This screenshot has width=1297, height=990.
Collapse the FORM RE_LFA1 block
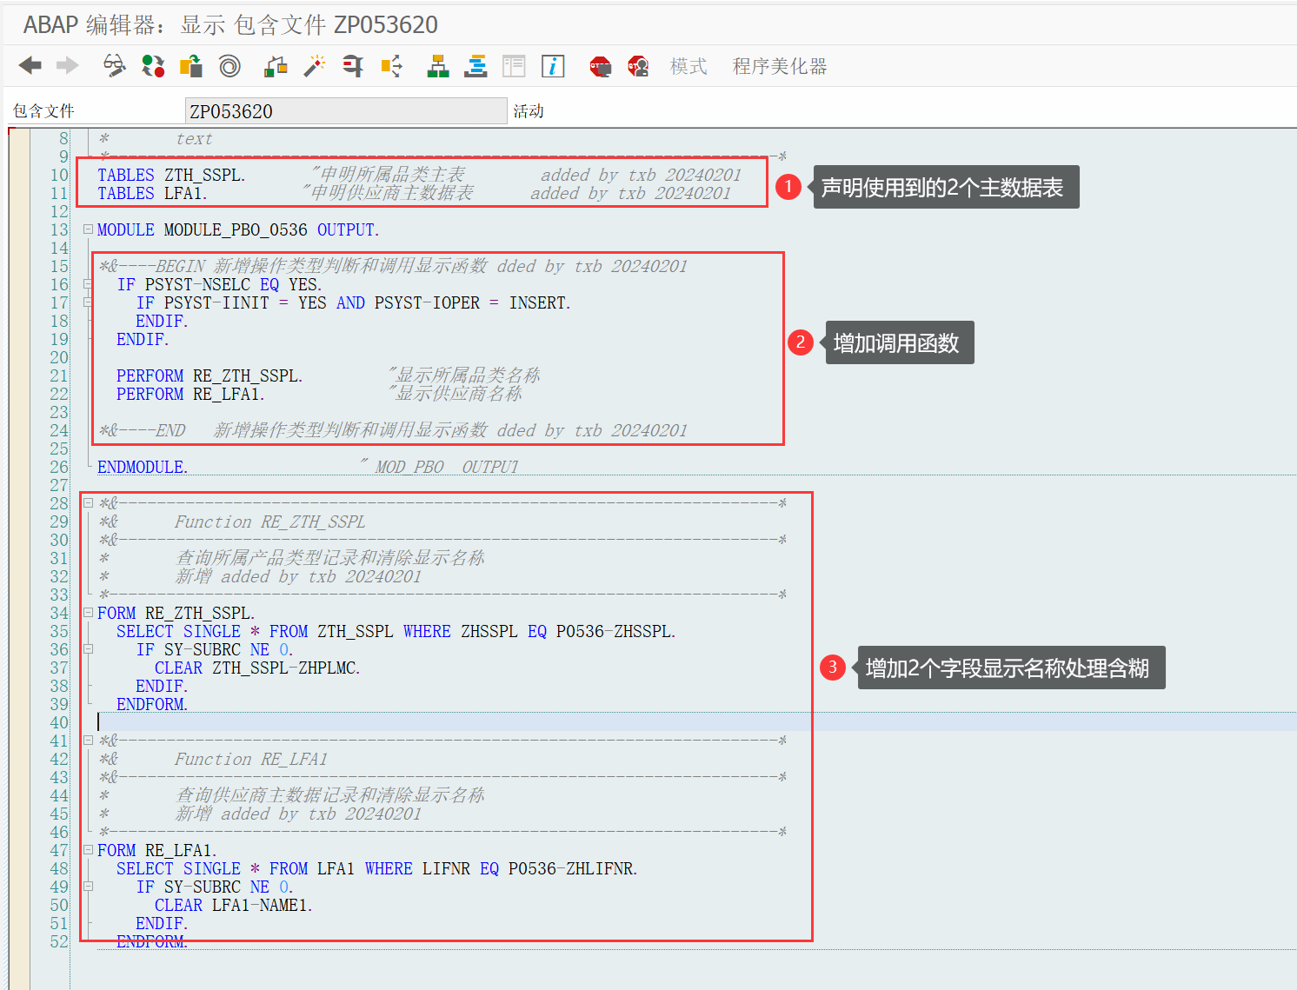[x=87, y=850]
